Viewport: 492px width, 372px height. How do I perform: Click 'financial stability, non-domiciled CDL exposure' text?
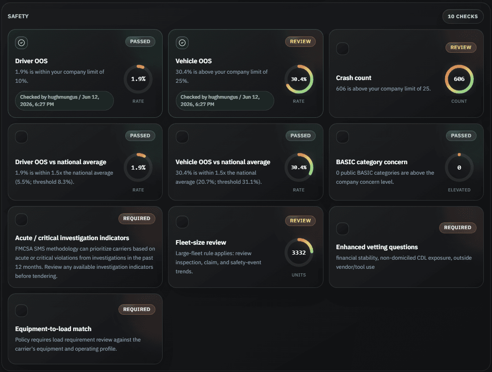tap(404, 262)
